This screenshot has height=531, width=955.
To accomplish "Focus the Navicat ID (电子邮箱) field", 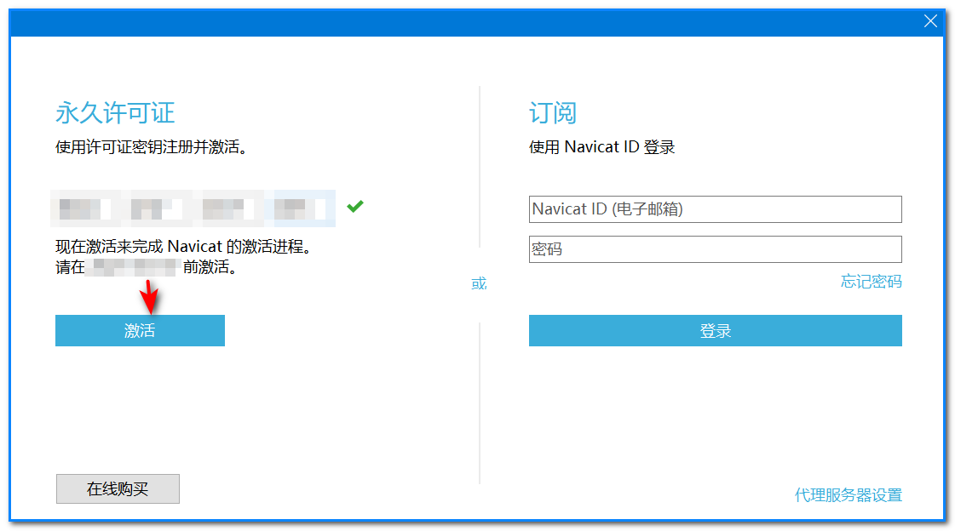I will (715, 209).
